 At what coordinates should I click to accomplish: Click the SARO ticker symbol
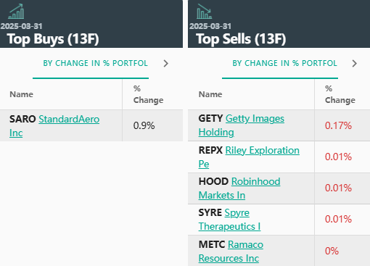click(x=22, y=119)
